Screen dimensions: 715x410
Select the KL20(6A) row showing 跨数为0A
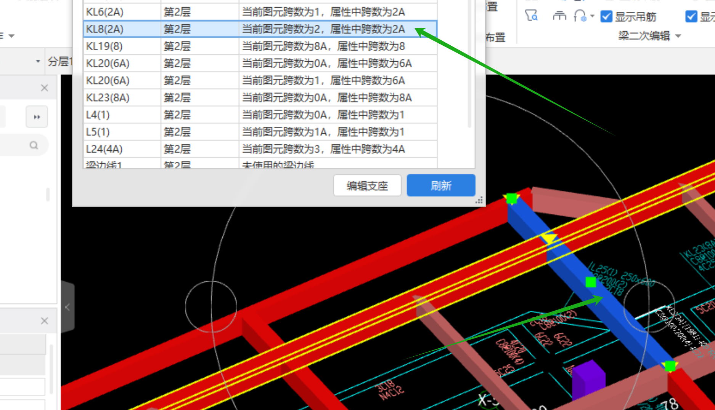(260, 63)
